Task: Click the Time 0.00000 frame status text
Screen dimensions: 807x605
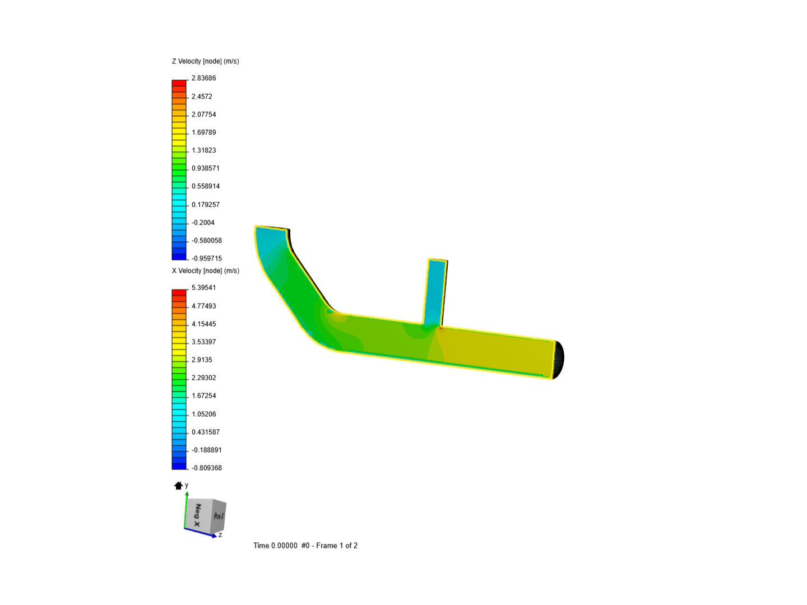Action: click(305, 546)
